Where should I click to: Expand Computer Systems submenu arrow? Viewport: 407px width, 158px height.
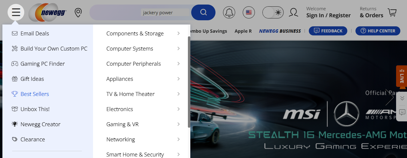(x=178, y=48)
